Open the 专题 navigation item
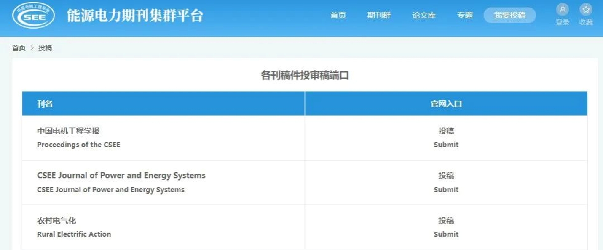 click(465, 16)
